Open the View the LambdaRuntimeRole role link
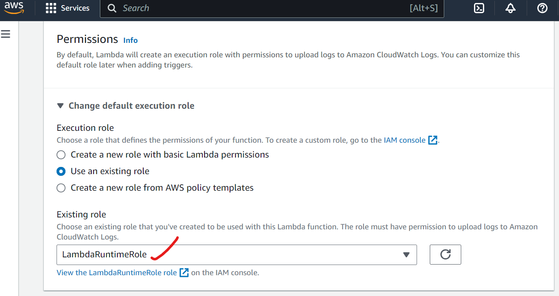Viewport: 559px width, 296px height. click(116, 273)
